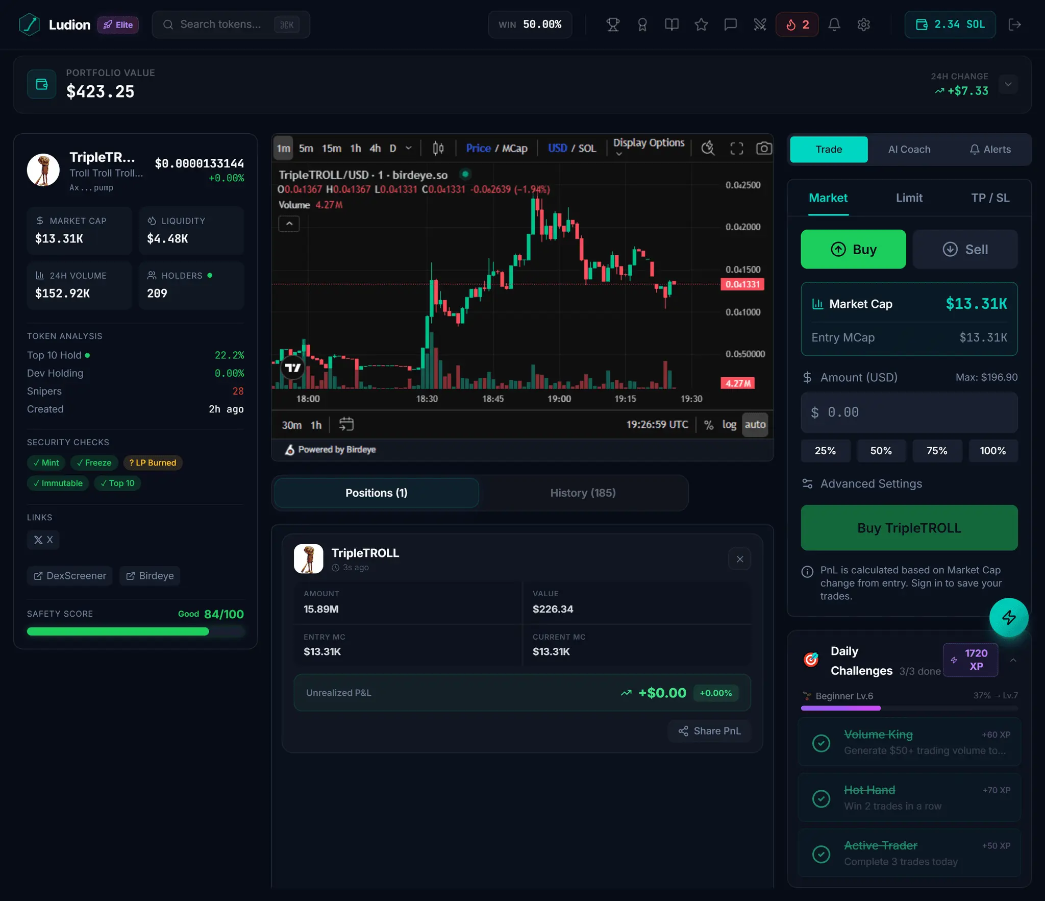Click the Elite badge
Screen dimensions: 1045x901
118,25
